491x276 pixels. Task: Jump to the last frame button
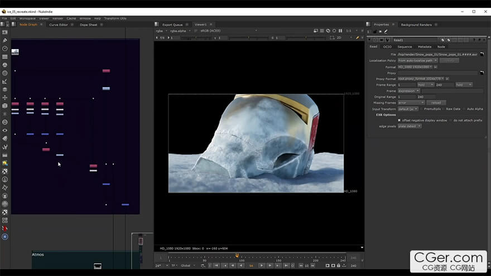(286, 265)
